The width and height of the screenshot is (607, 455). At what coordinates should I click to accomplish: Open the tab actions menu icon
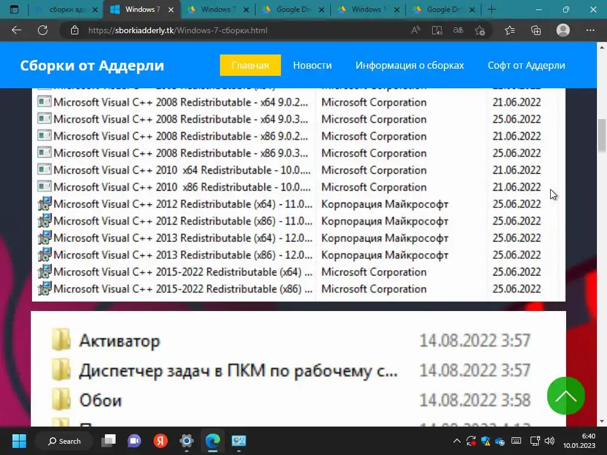point(14,9)
